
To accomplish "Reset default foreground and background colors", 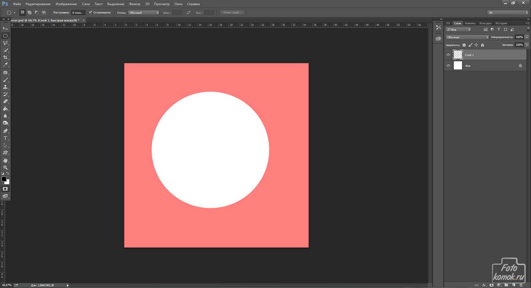I will (3, 173).
